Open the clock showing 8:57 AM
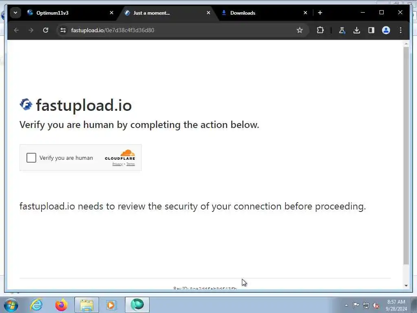The height and width of the screenshot is (313, 417). point(396,305)
